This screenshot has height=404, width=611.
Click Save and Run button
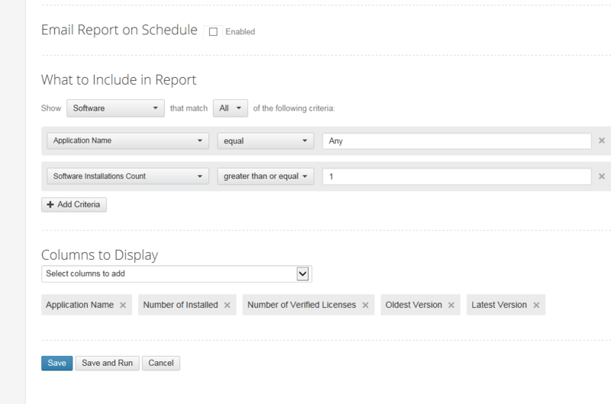pyautogui.click(x=108, y=363)
